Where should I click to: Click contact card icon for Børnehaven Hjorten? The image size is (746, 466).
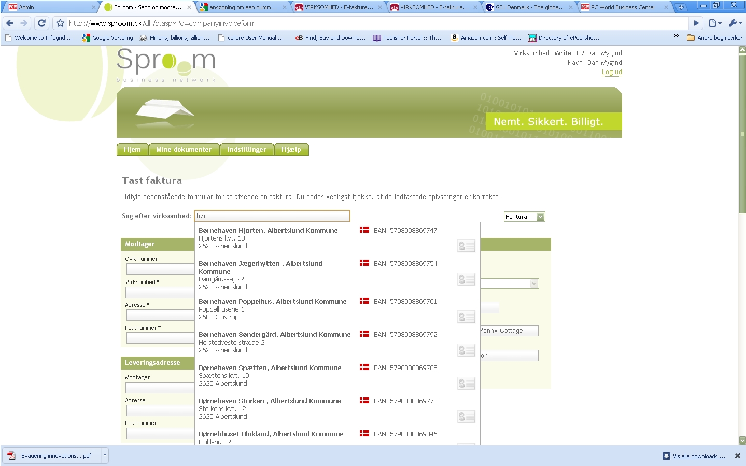click(x=466, y=246)
